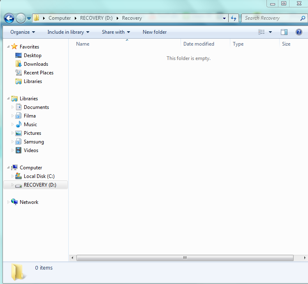The width and height of the screenshot is (308, 284).
Task: Open the Share with menu
Action: pos(116,32)
